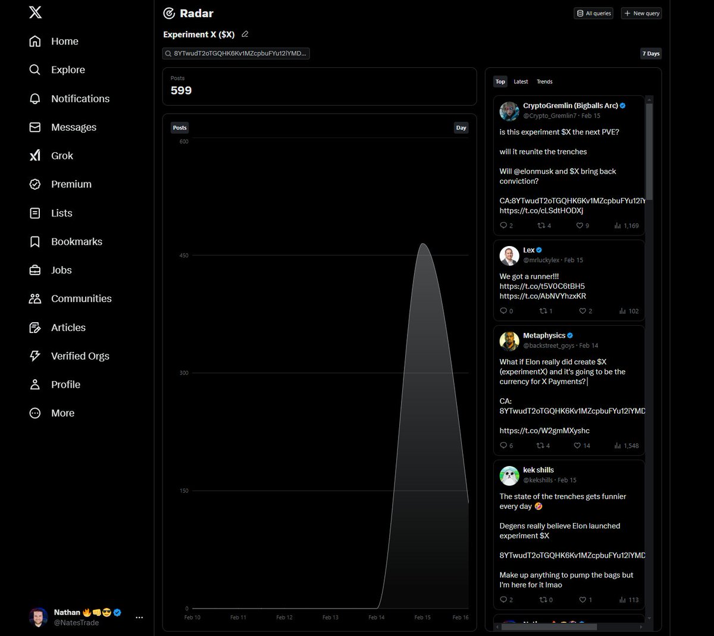Open Premium badge icon
This screenshot has width=714, height=636.
[35, 184]
